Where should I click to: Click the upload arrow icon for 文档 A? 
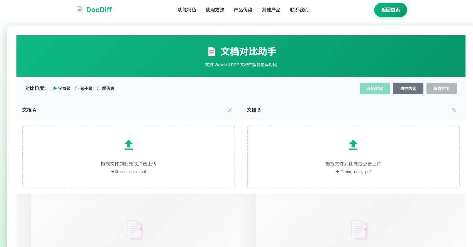(x=129, y=145)
